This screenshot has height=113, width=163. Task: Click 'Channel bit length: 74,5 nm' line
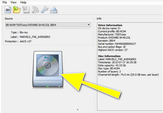(128, 75)
